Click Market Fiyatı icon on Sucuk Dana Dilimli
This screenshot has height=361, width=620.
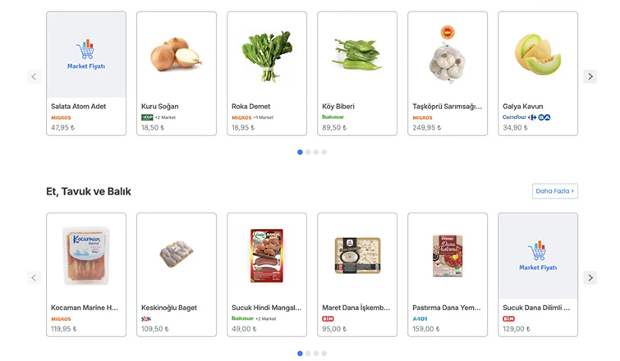tap(538, 256)
